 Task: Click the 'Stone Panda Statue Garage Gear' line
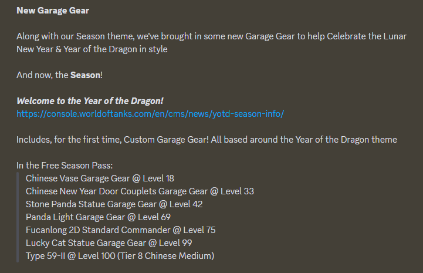coord(114,204)
